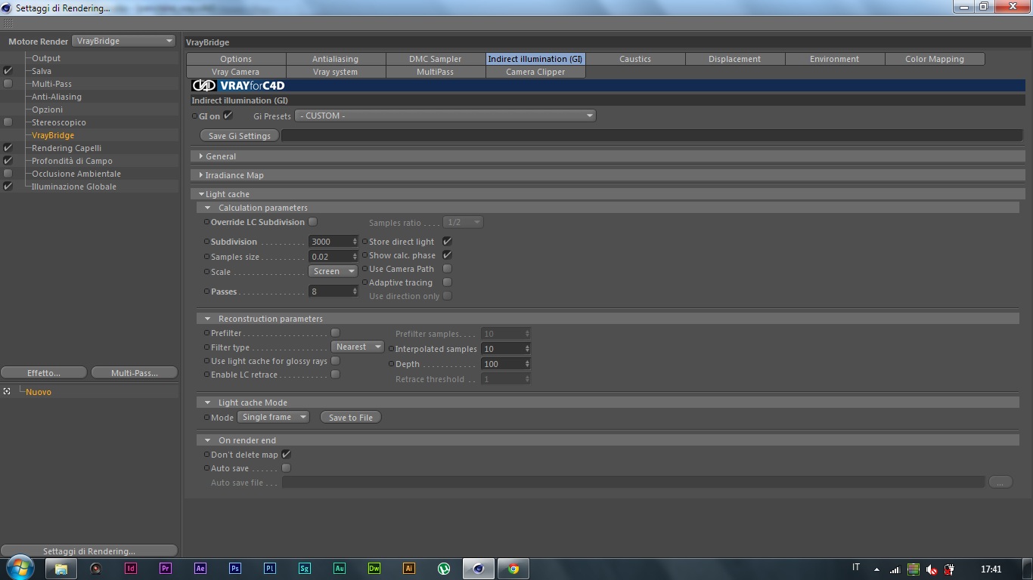Open the Motore Render dropdown
The image size is (1033, 580).
point(125,41)
